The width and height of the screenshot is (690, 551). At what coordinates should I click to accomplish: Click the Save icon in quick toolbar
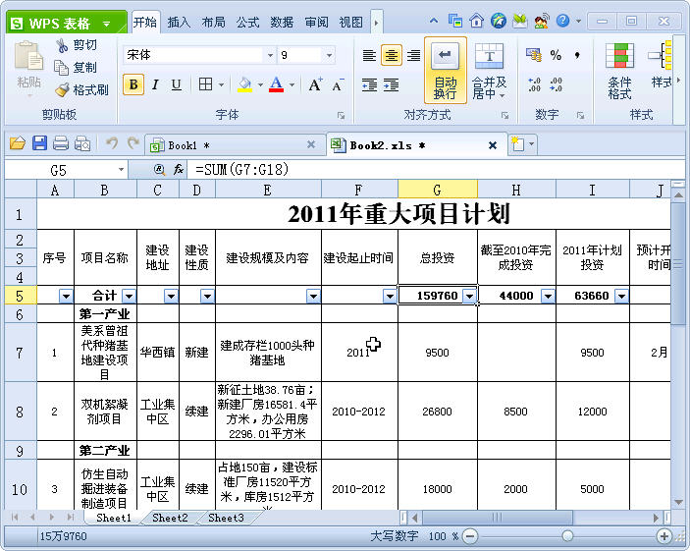pos(39,143)
